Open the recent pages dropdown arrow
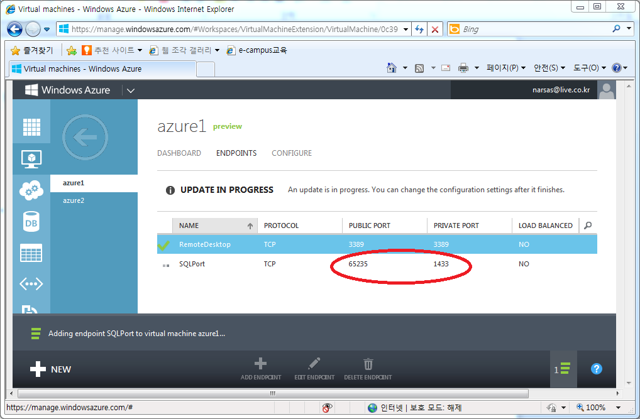Viewport: 640px width, 419px height. 47,30
